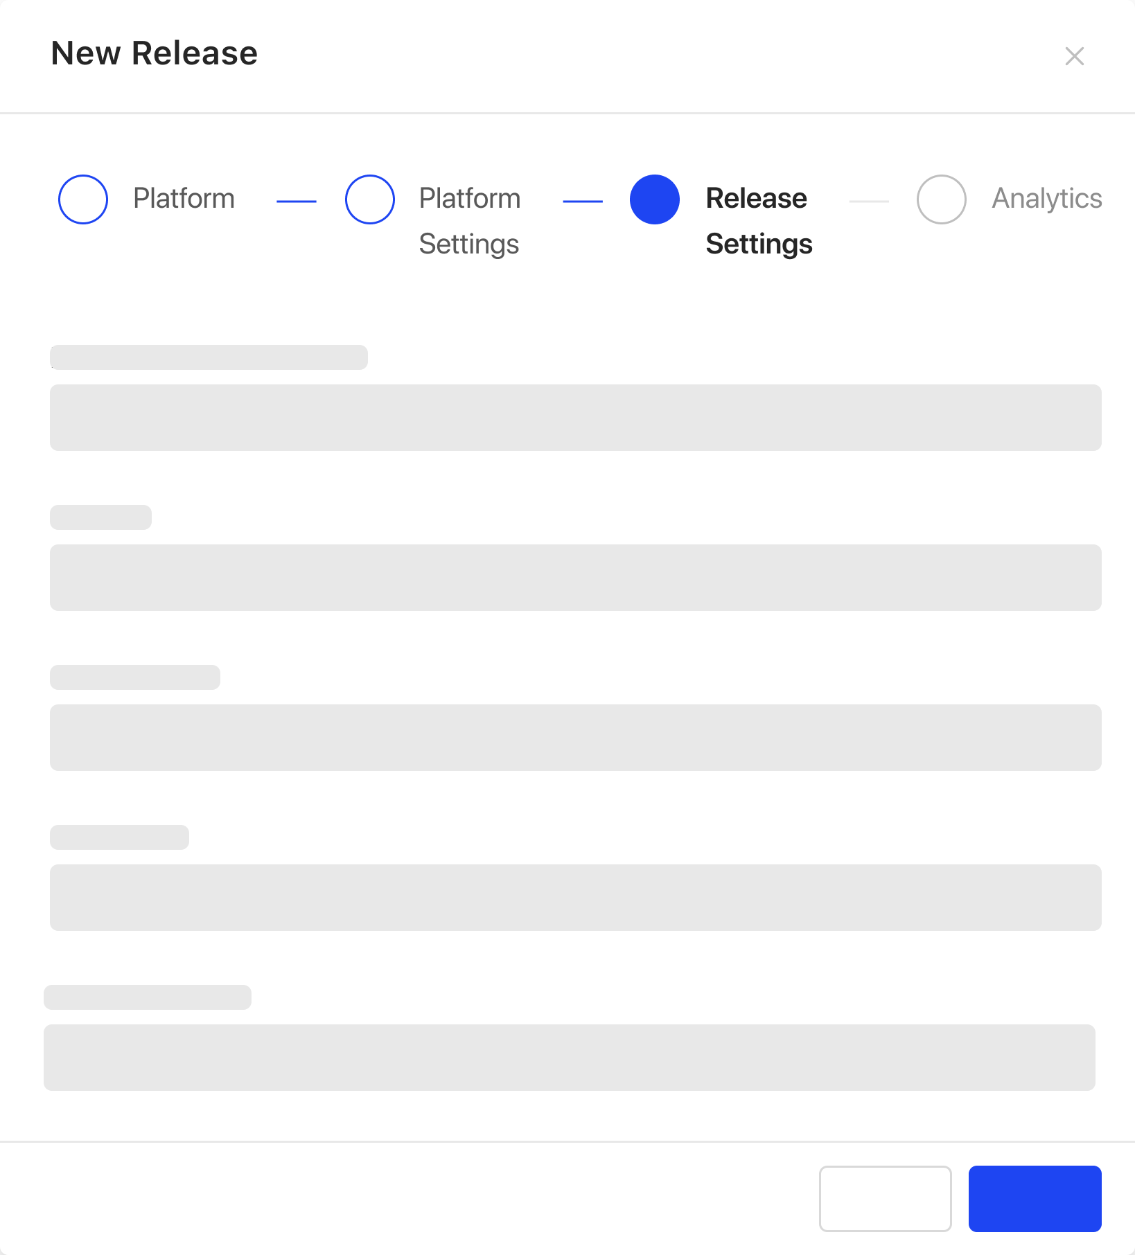Focus the fourth loading input field placeholder
This screenshot has height=1255, width=1135.
click(576, 898)
